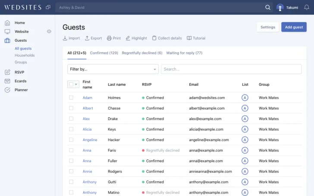Print the guest list
Viewport: 314px width, 196px height.
(x=114, y=38)
